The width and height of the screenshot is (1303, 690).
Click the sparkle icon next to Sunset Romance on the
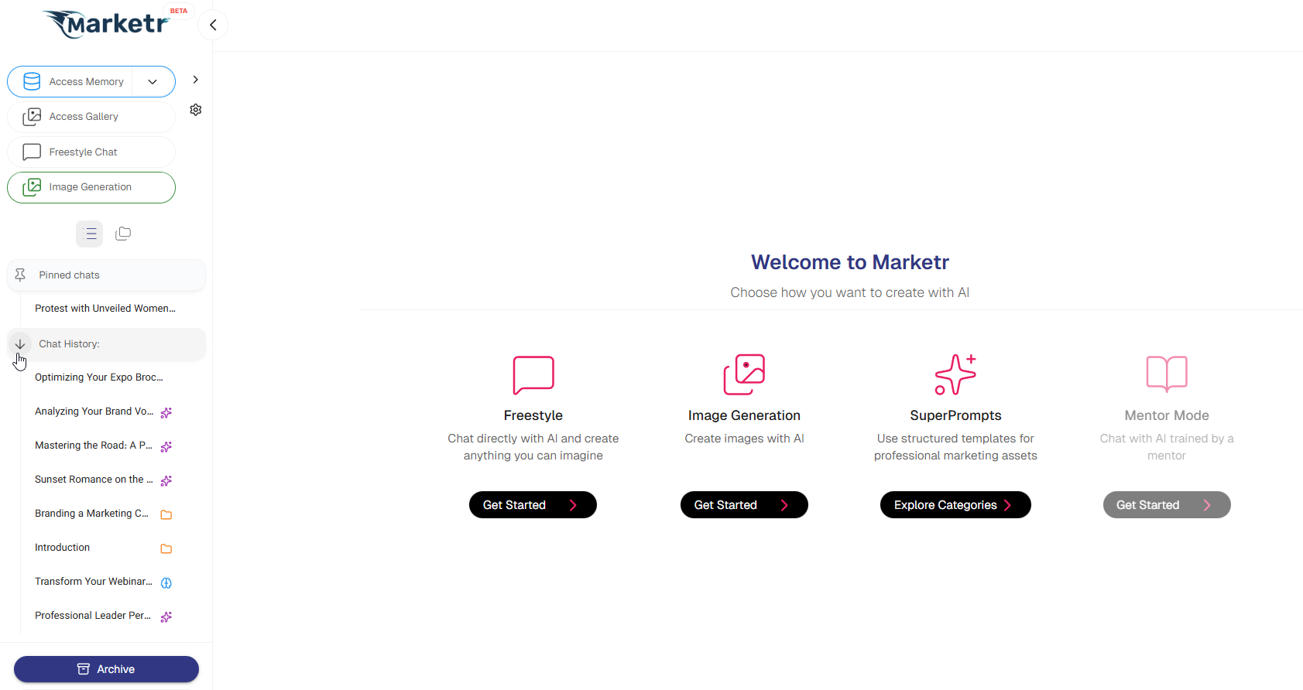click(166, 480)
